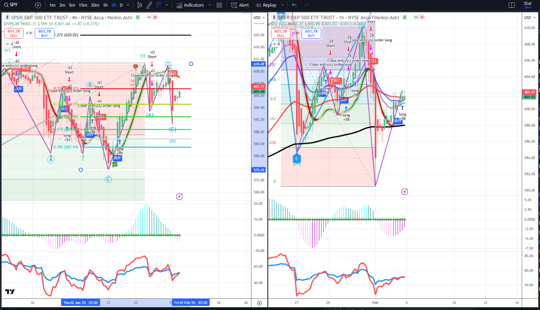The height and width of the screenshot is (310, 540).
Task: Select the D daily timeframe
Action: pyautogui.click(x=121, y=5)
